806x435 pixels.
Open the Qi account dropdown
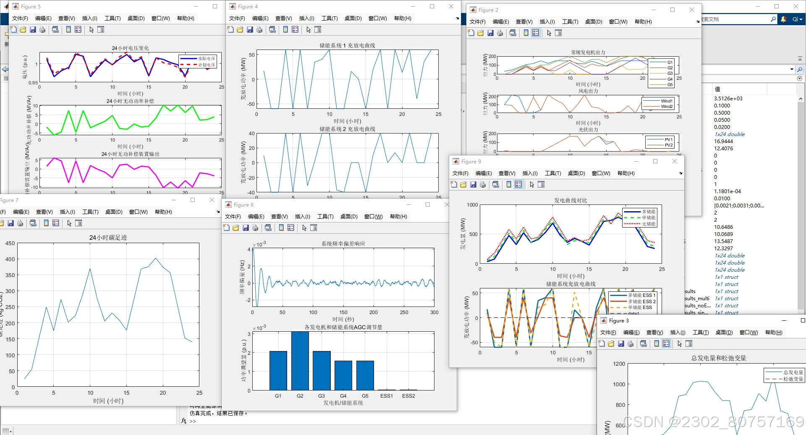pyautogui.click(x=797, y=19)
